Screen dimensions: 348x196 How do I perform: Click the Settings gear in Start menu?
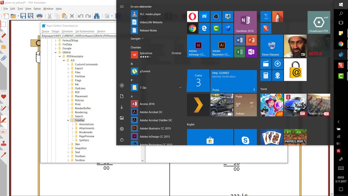(x=122, y=129)
